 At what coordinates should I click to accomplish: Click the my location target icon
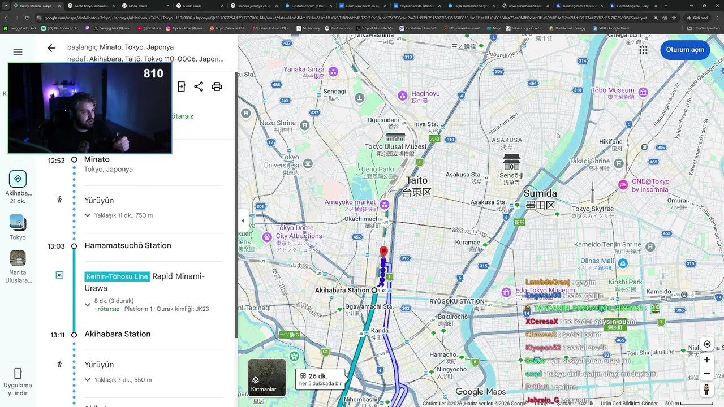click(706, 344)
